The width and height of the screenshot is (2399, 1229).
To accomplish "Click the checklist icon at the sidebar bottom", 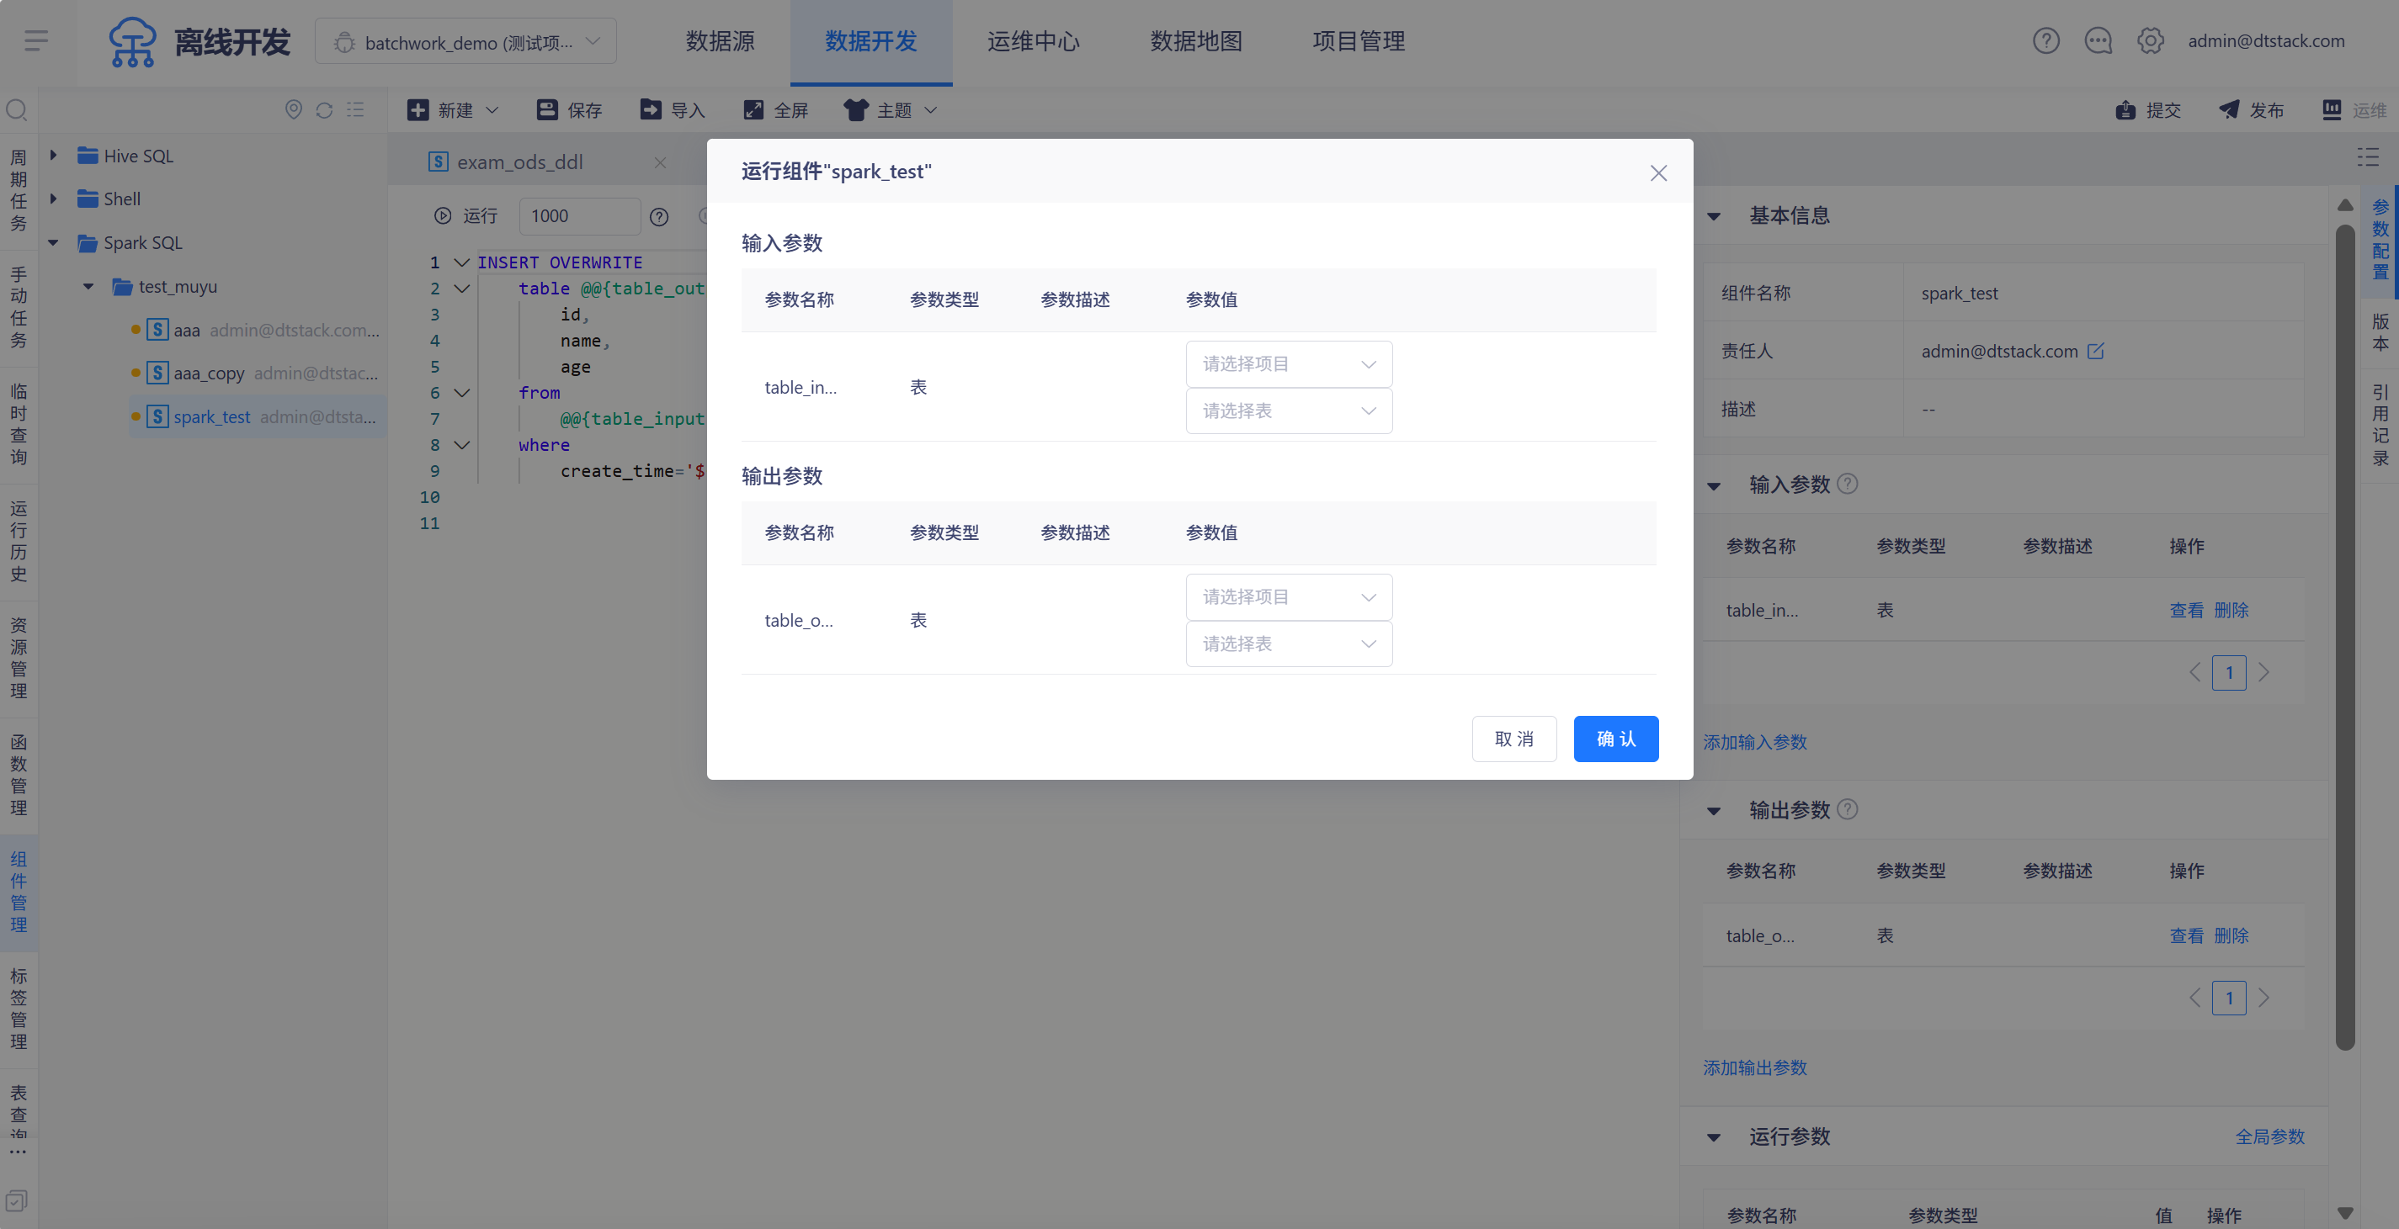I will pyautogui.click(x=16, y=1200).
